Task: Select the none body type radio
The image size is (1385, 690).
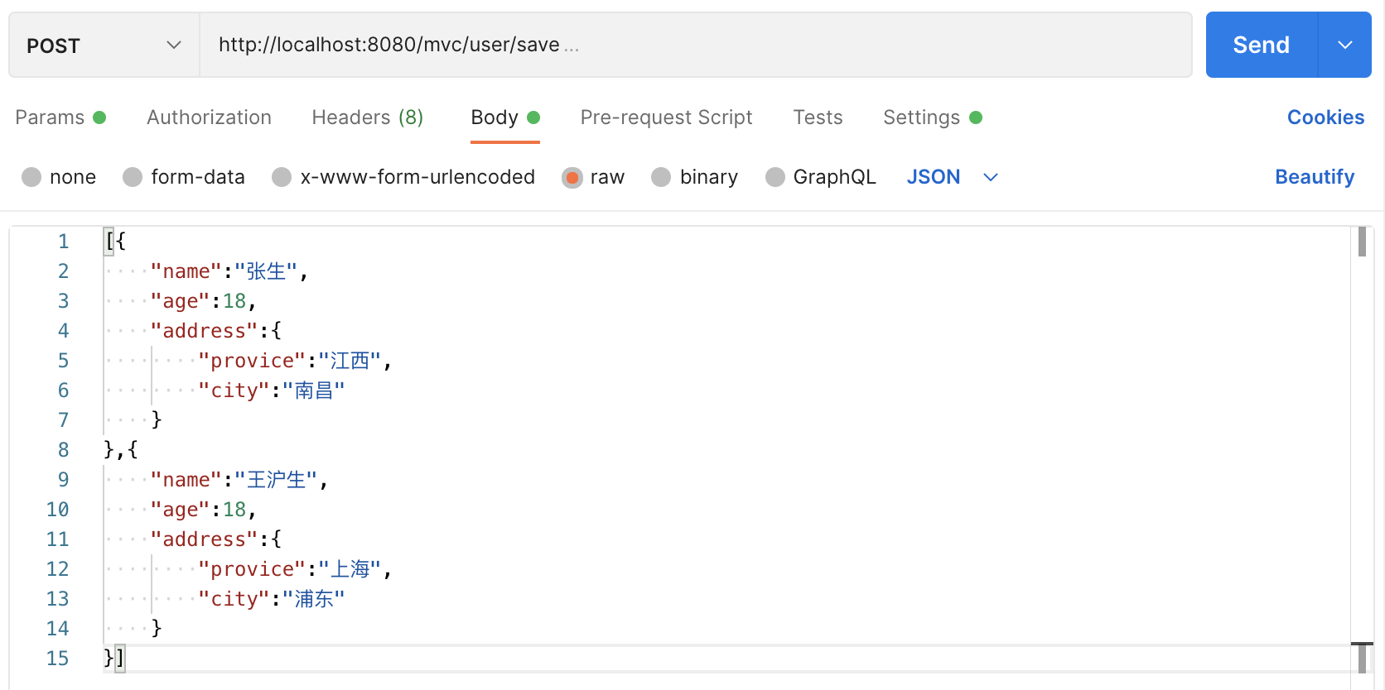Action: [x=31, y=177]
